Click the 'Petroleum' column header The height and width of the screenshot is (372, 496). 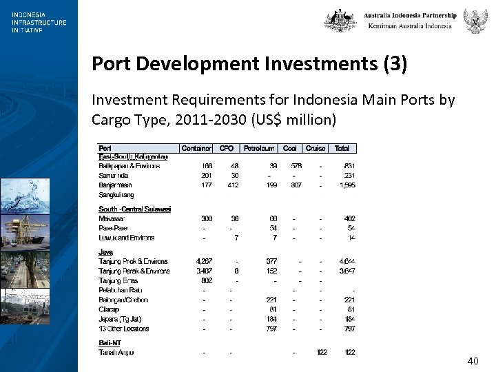pos(259,148)
